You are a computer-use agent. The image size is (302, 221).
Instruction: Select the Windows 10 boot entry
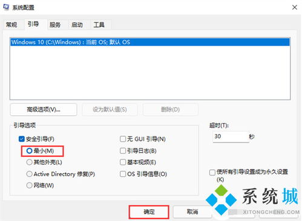tap(150, 42)
